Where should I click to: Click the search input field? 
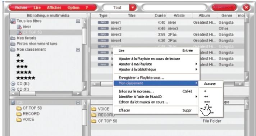(x=174, y=8)
